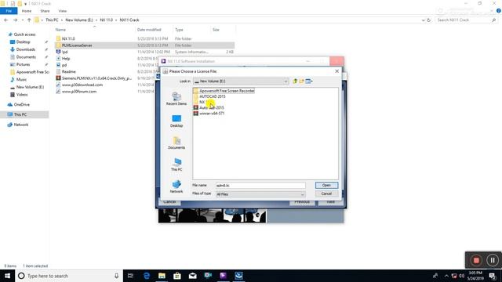Sort files by Name column header
Viewport: 502px width, 282px height.
click(x=60, y=30)
